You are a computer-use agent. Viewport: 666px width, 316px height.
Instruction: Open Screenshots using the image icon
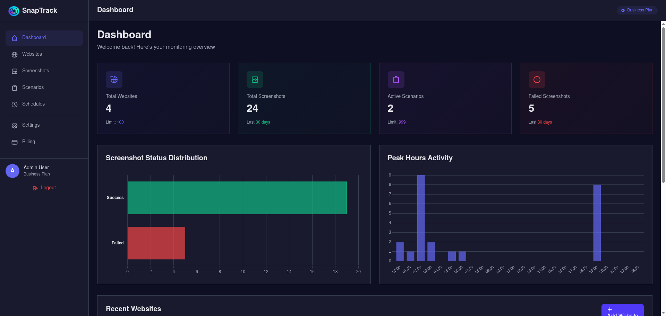(15, 71)
